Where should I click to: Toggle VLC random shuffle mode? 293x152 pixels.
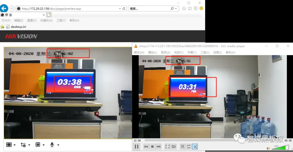click(x=195, y=147)
